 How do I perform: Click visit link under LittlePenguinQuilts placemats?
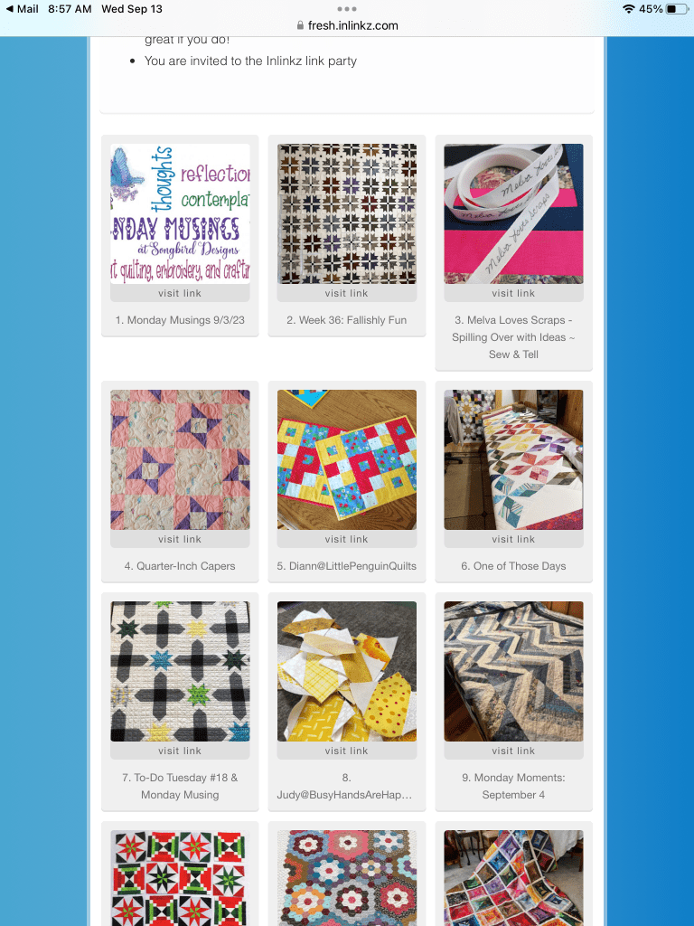click(347, 539)
